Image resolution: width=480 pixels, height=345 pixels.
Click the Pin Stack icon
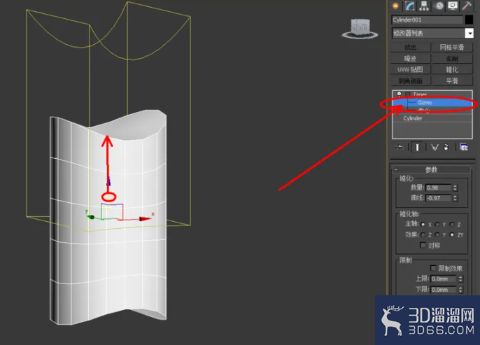click(400, 147)
